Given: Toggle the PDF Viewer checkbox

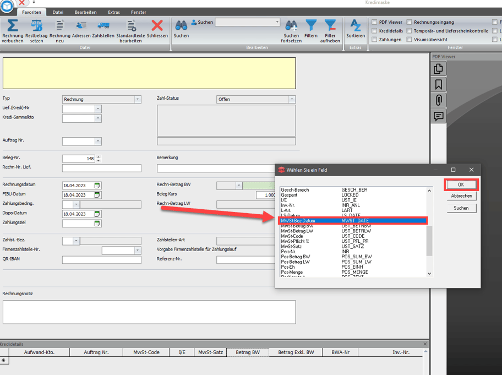Looking at the screenshot, I should pos(374,22).
